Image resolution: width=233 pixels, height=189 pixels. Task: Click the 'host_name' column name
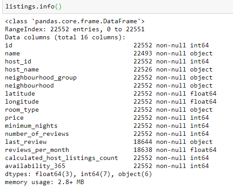click(22, 70)
